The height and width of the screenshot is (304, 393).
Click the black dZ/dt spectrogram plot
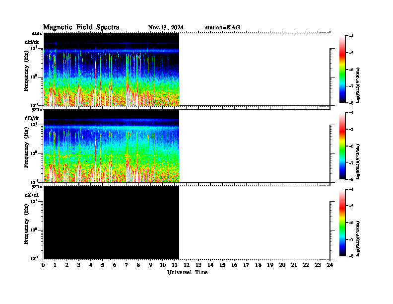pos(111,223)
